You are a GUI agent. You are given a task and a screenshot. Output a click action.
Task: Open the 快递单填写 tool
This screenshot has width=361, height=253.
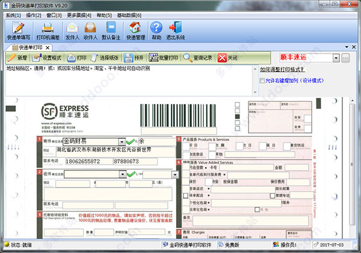(19, 31)
